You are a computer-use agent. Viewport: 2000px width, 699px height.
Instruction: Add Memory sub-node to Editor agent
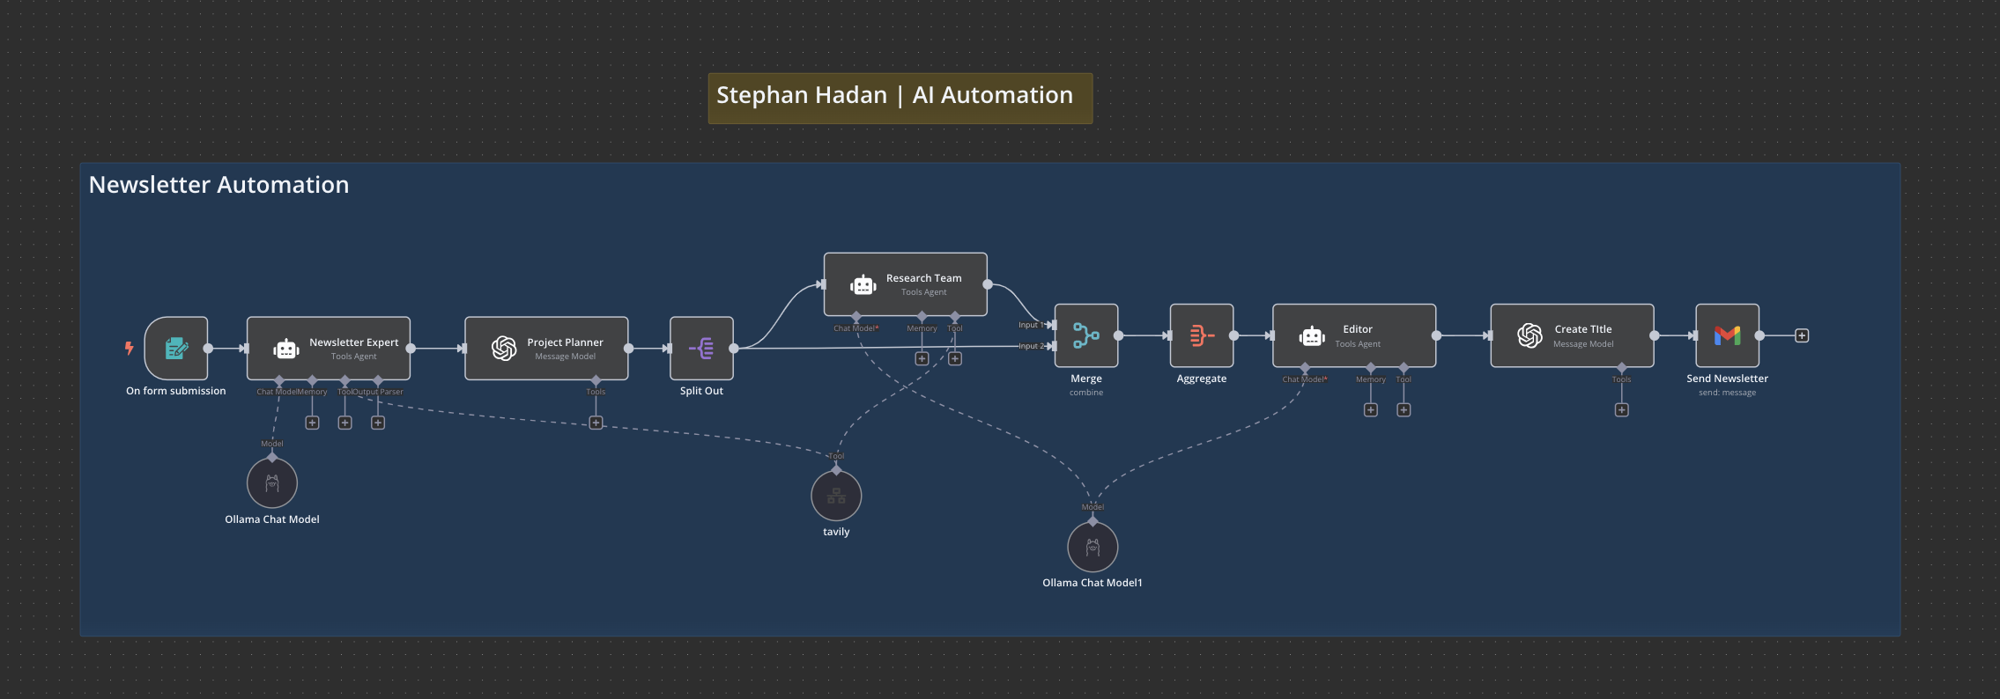pos(1370,410)
